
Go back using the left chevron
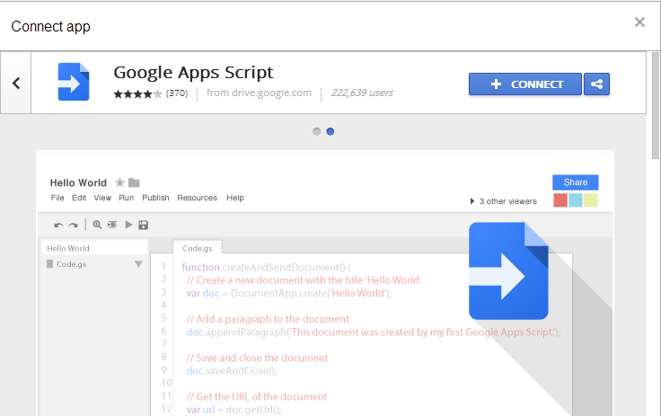(16, 83)
